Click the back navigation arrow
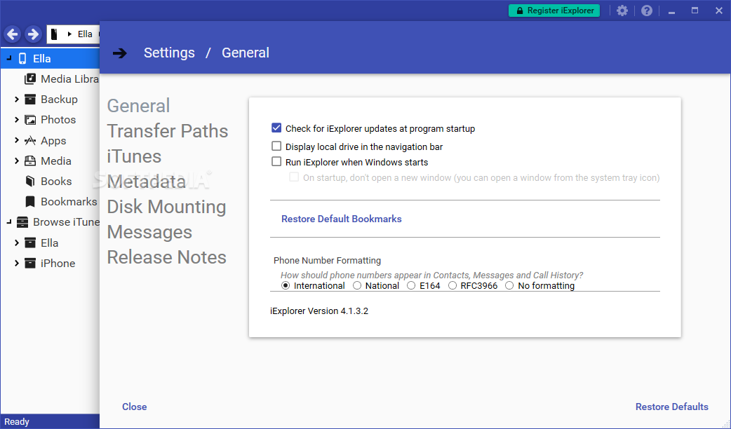The height and width of the screenshot is (429, 731). pos(13,34)
